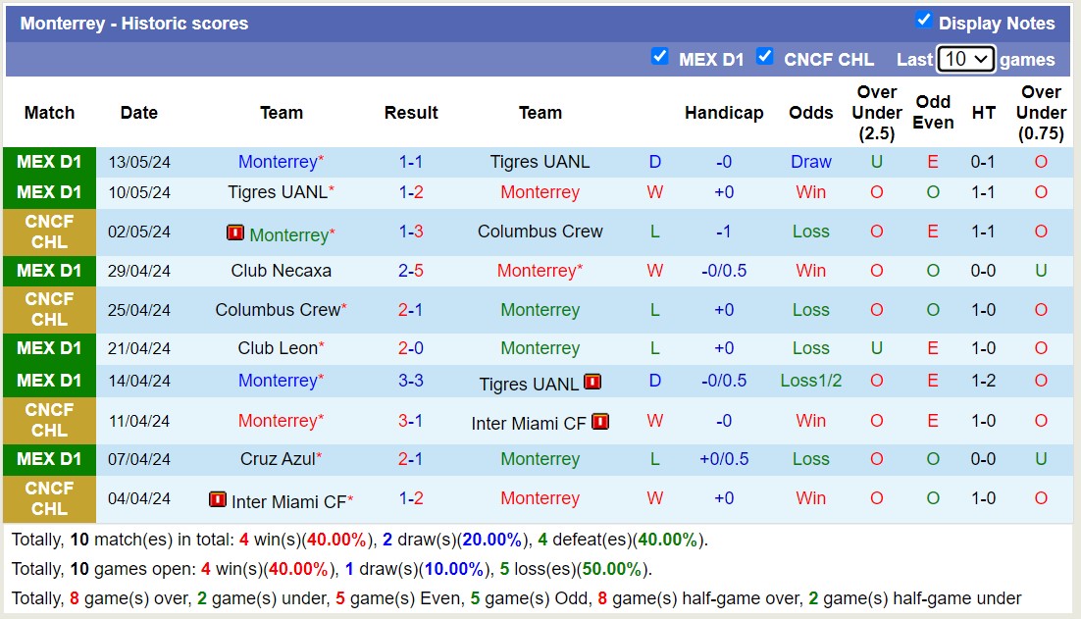1081x619 pixels.
Task: Click the Over Under (2.5) column header
Action: point(877,113)
